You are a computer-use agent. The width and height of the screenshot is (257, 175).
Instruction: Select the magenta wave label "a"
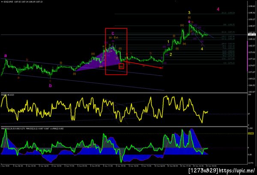coord(6,55)
